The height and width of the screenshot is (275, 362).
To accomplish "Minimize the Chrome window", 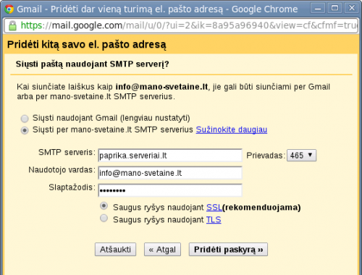I will coord(318,9).
